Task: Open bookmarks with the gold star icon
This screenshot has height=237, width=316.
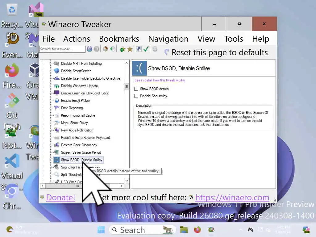Action: pyautogui.click(x=130, y=49)
